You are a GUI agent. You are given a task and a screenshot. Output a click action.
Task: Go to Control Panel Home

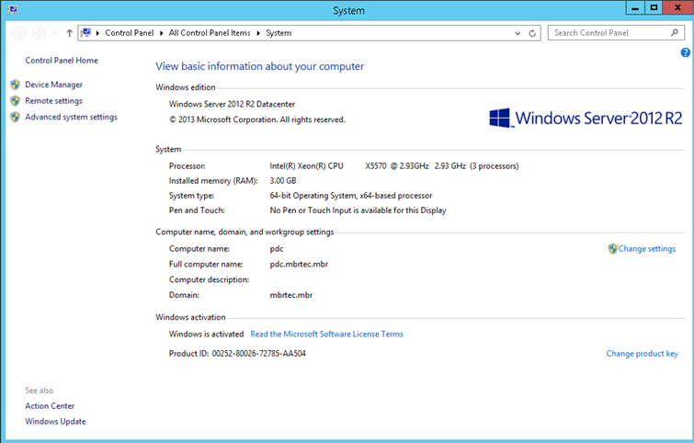pos(62,61)
